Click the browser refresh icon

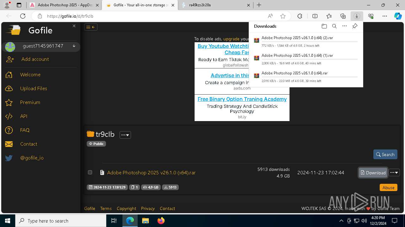point(23,16)
